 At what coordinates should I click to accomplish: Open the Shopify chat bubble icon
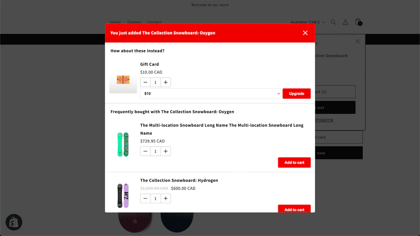14,223
